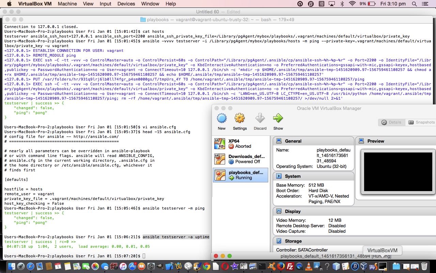The image size is (436, 273).
Task: Open VirtualBox cube icon in the Dock
Action: [363, 266]
